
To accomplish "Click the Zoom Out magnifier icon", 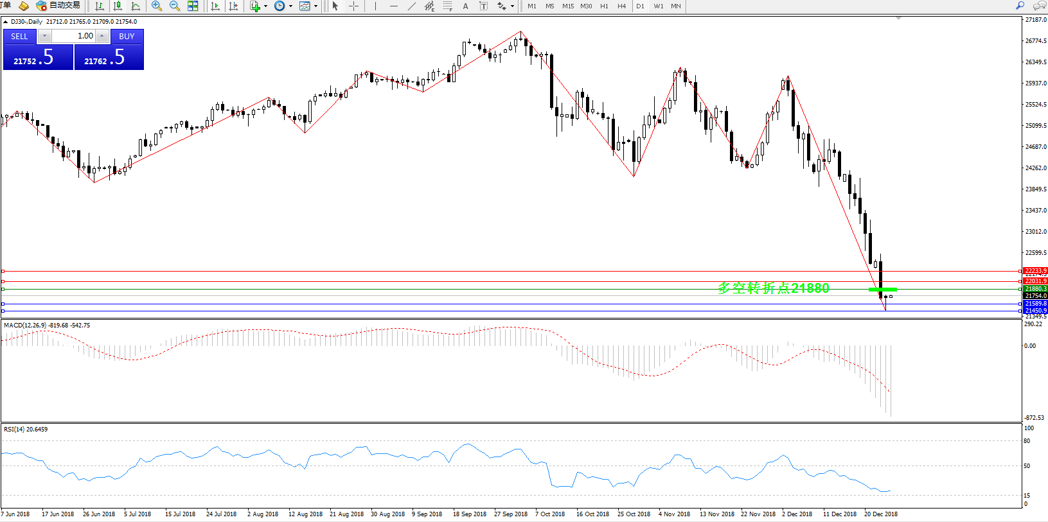I will (x=174, y=6).
